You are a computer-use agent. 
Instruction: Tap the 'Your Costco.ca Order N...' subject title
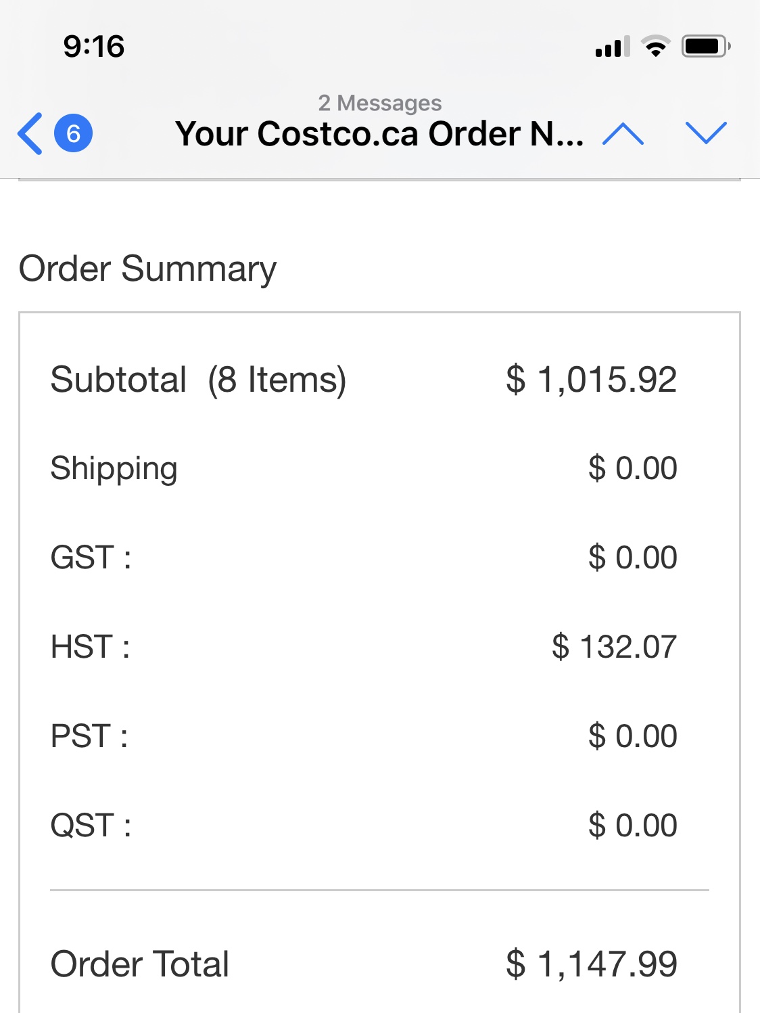pyautogui.click(x=379, y=134)
